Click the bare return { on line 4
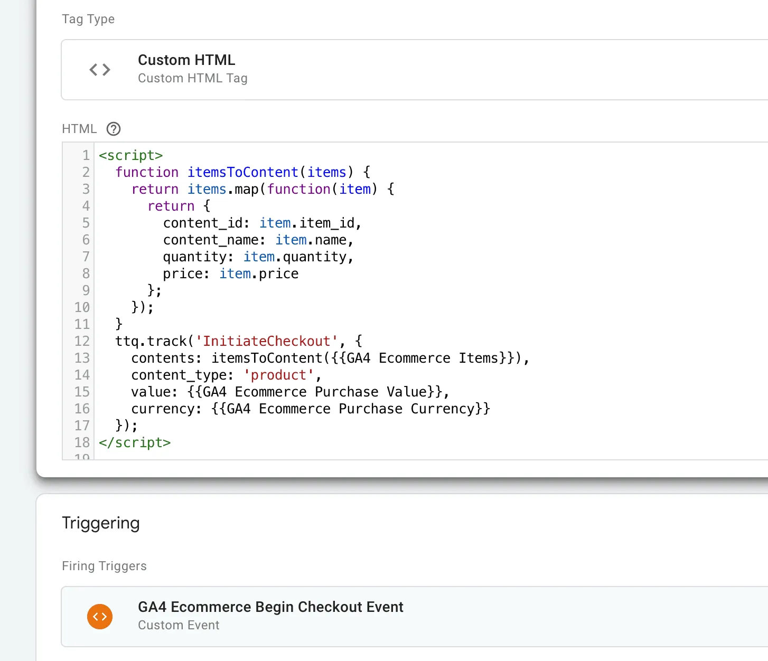 coord(179,206)
